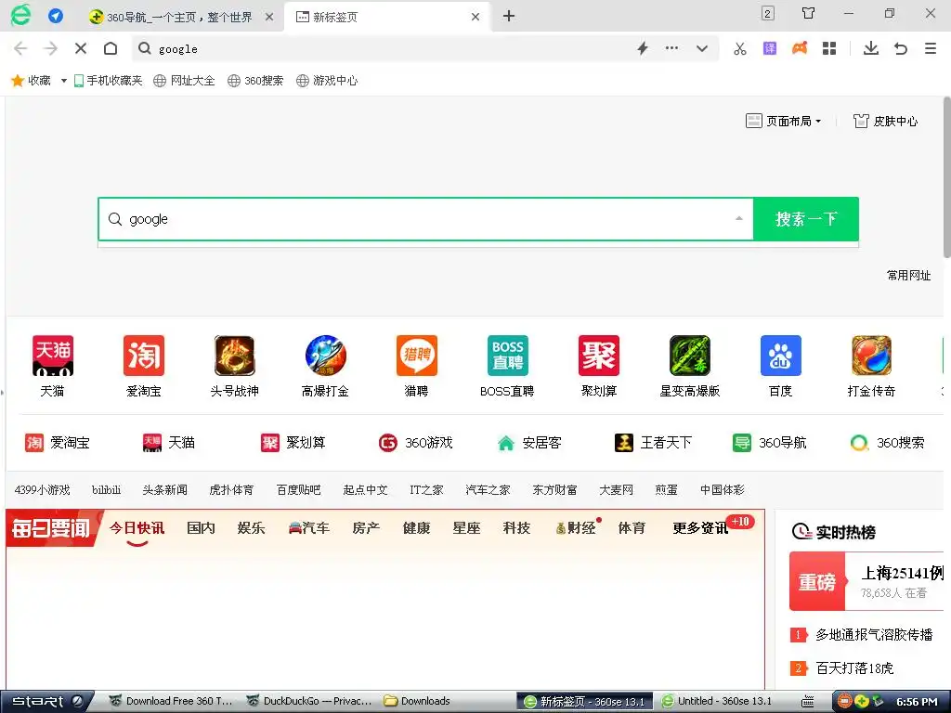Screen dimensions: 951x713
Task: Open the scissors screenshot tool
Action: point(740,48)
